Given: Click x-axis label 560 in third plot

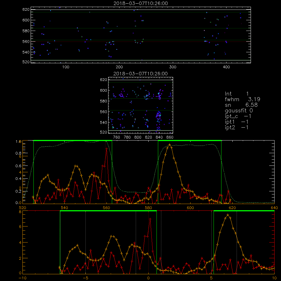Looking at the screenshot, I should [x=106, y=208].
